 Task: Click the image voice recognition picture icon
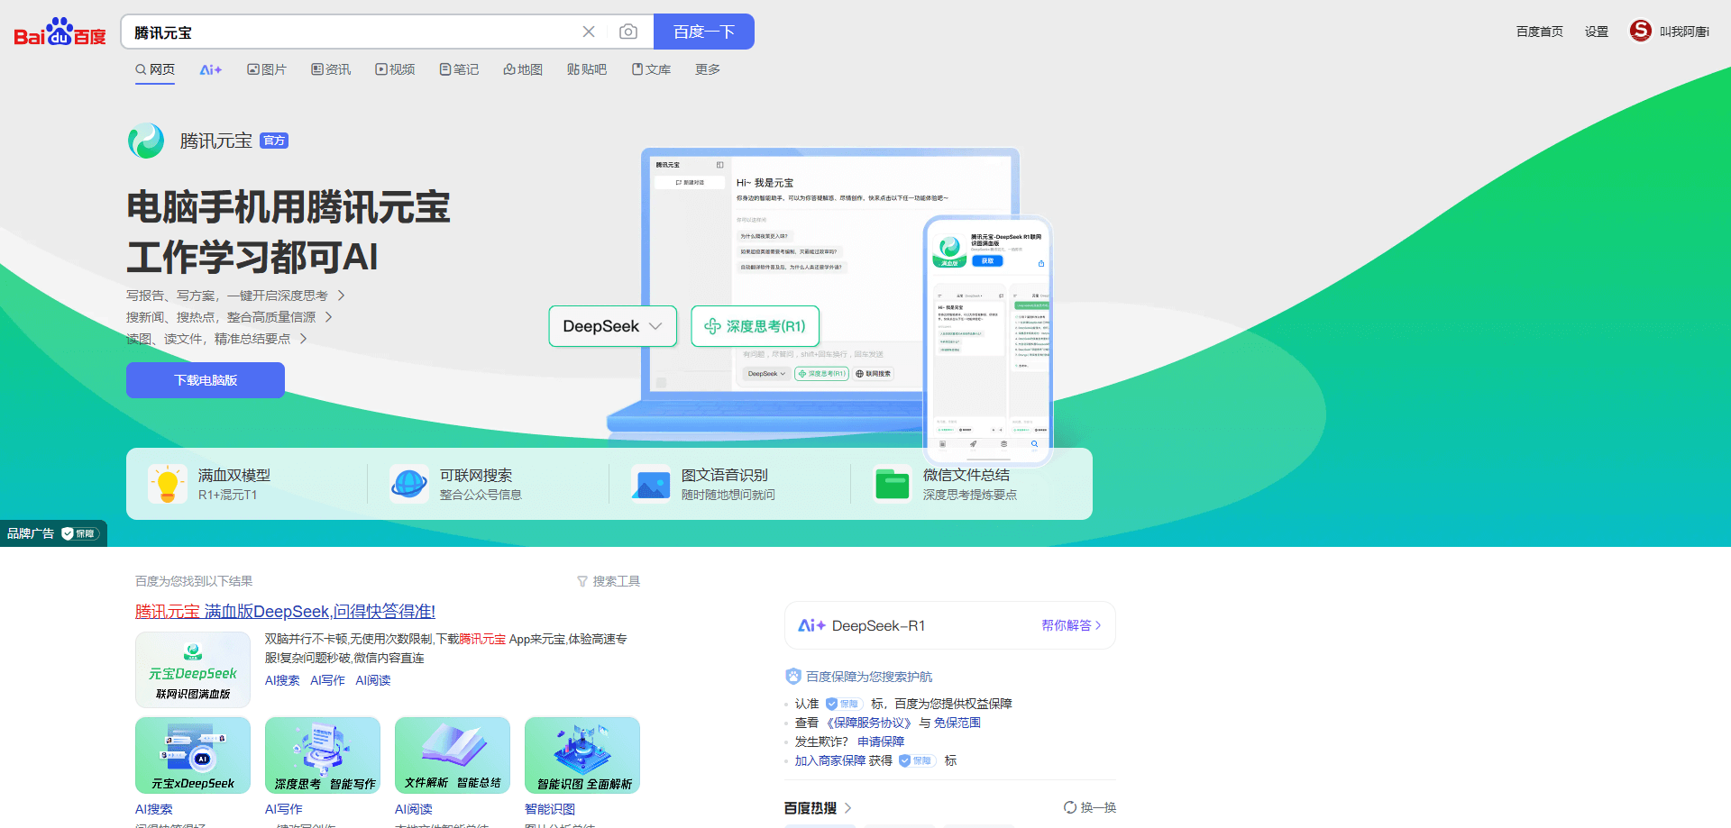point(651,484)
